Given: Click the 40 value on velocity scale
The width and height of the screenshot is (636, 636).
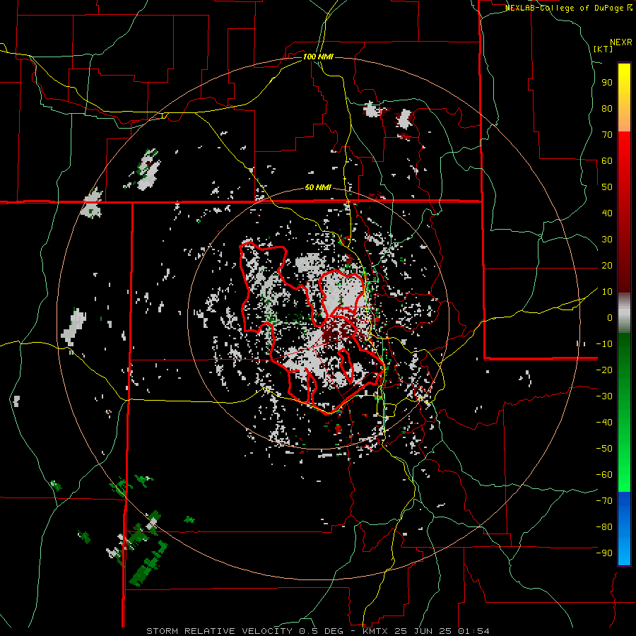Looking at the screenshot, I should tap(607, 213).
